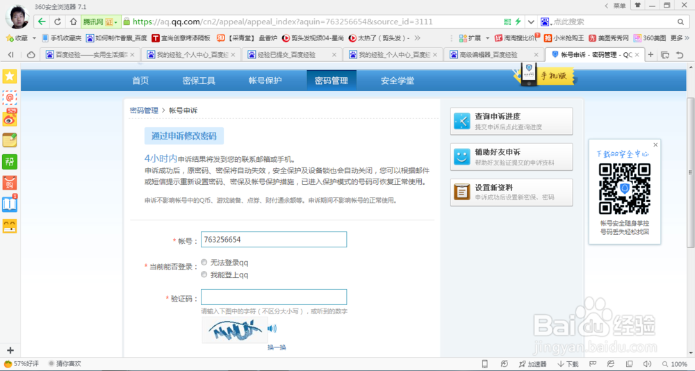Click the browser search box

click(612, 22)
